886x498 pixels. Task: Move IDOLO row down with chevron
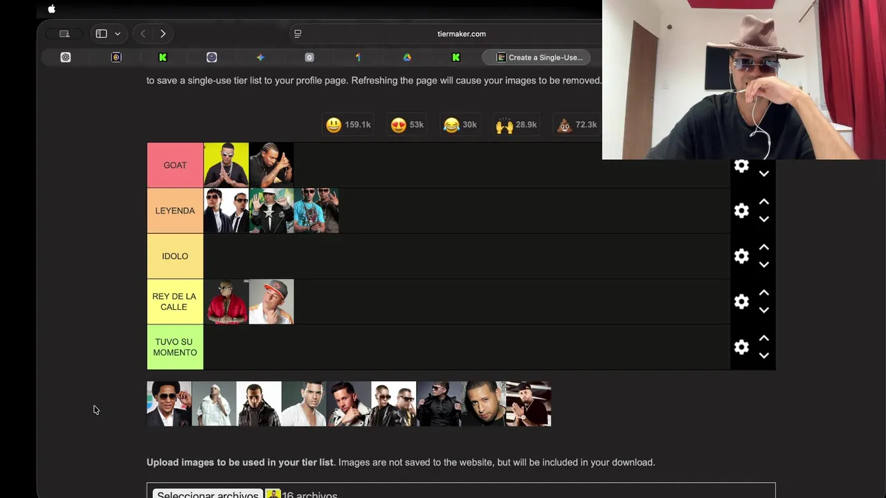pos(763,265)
